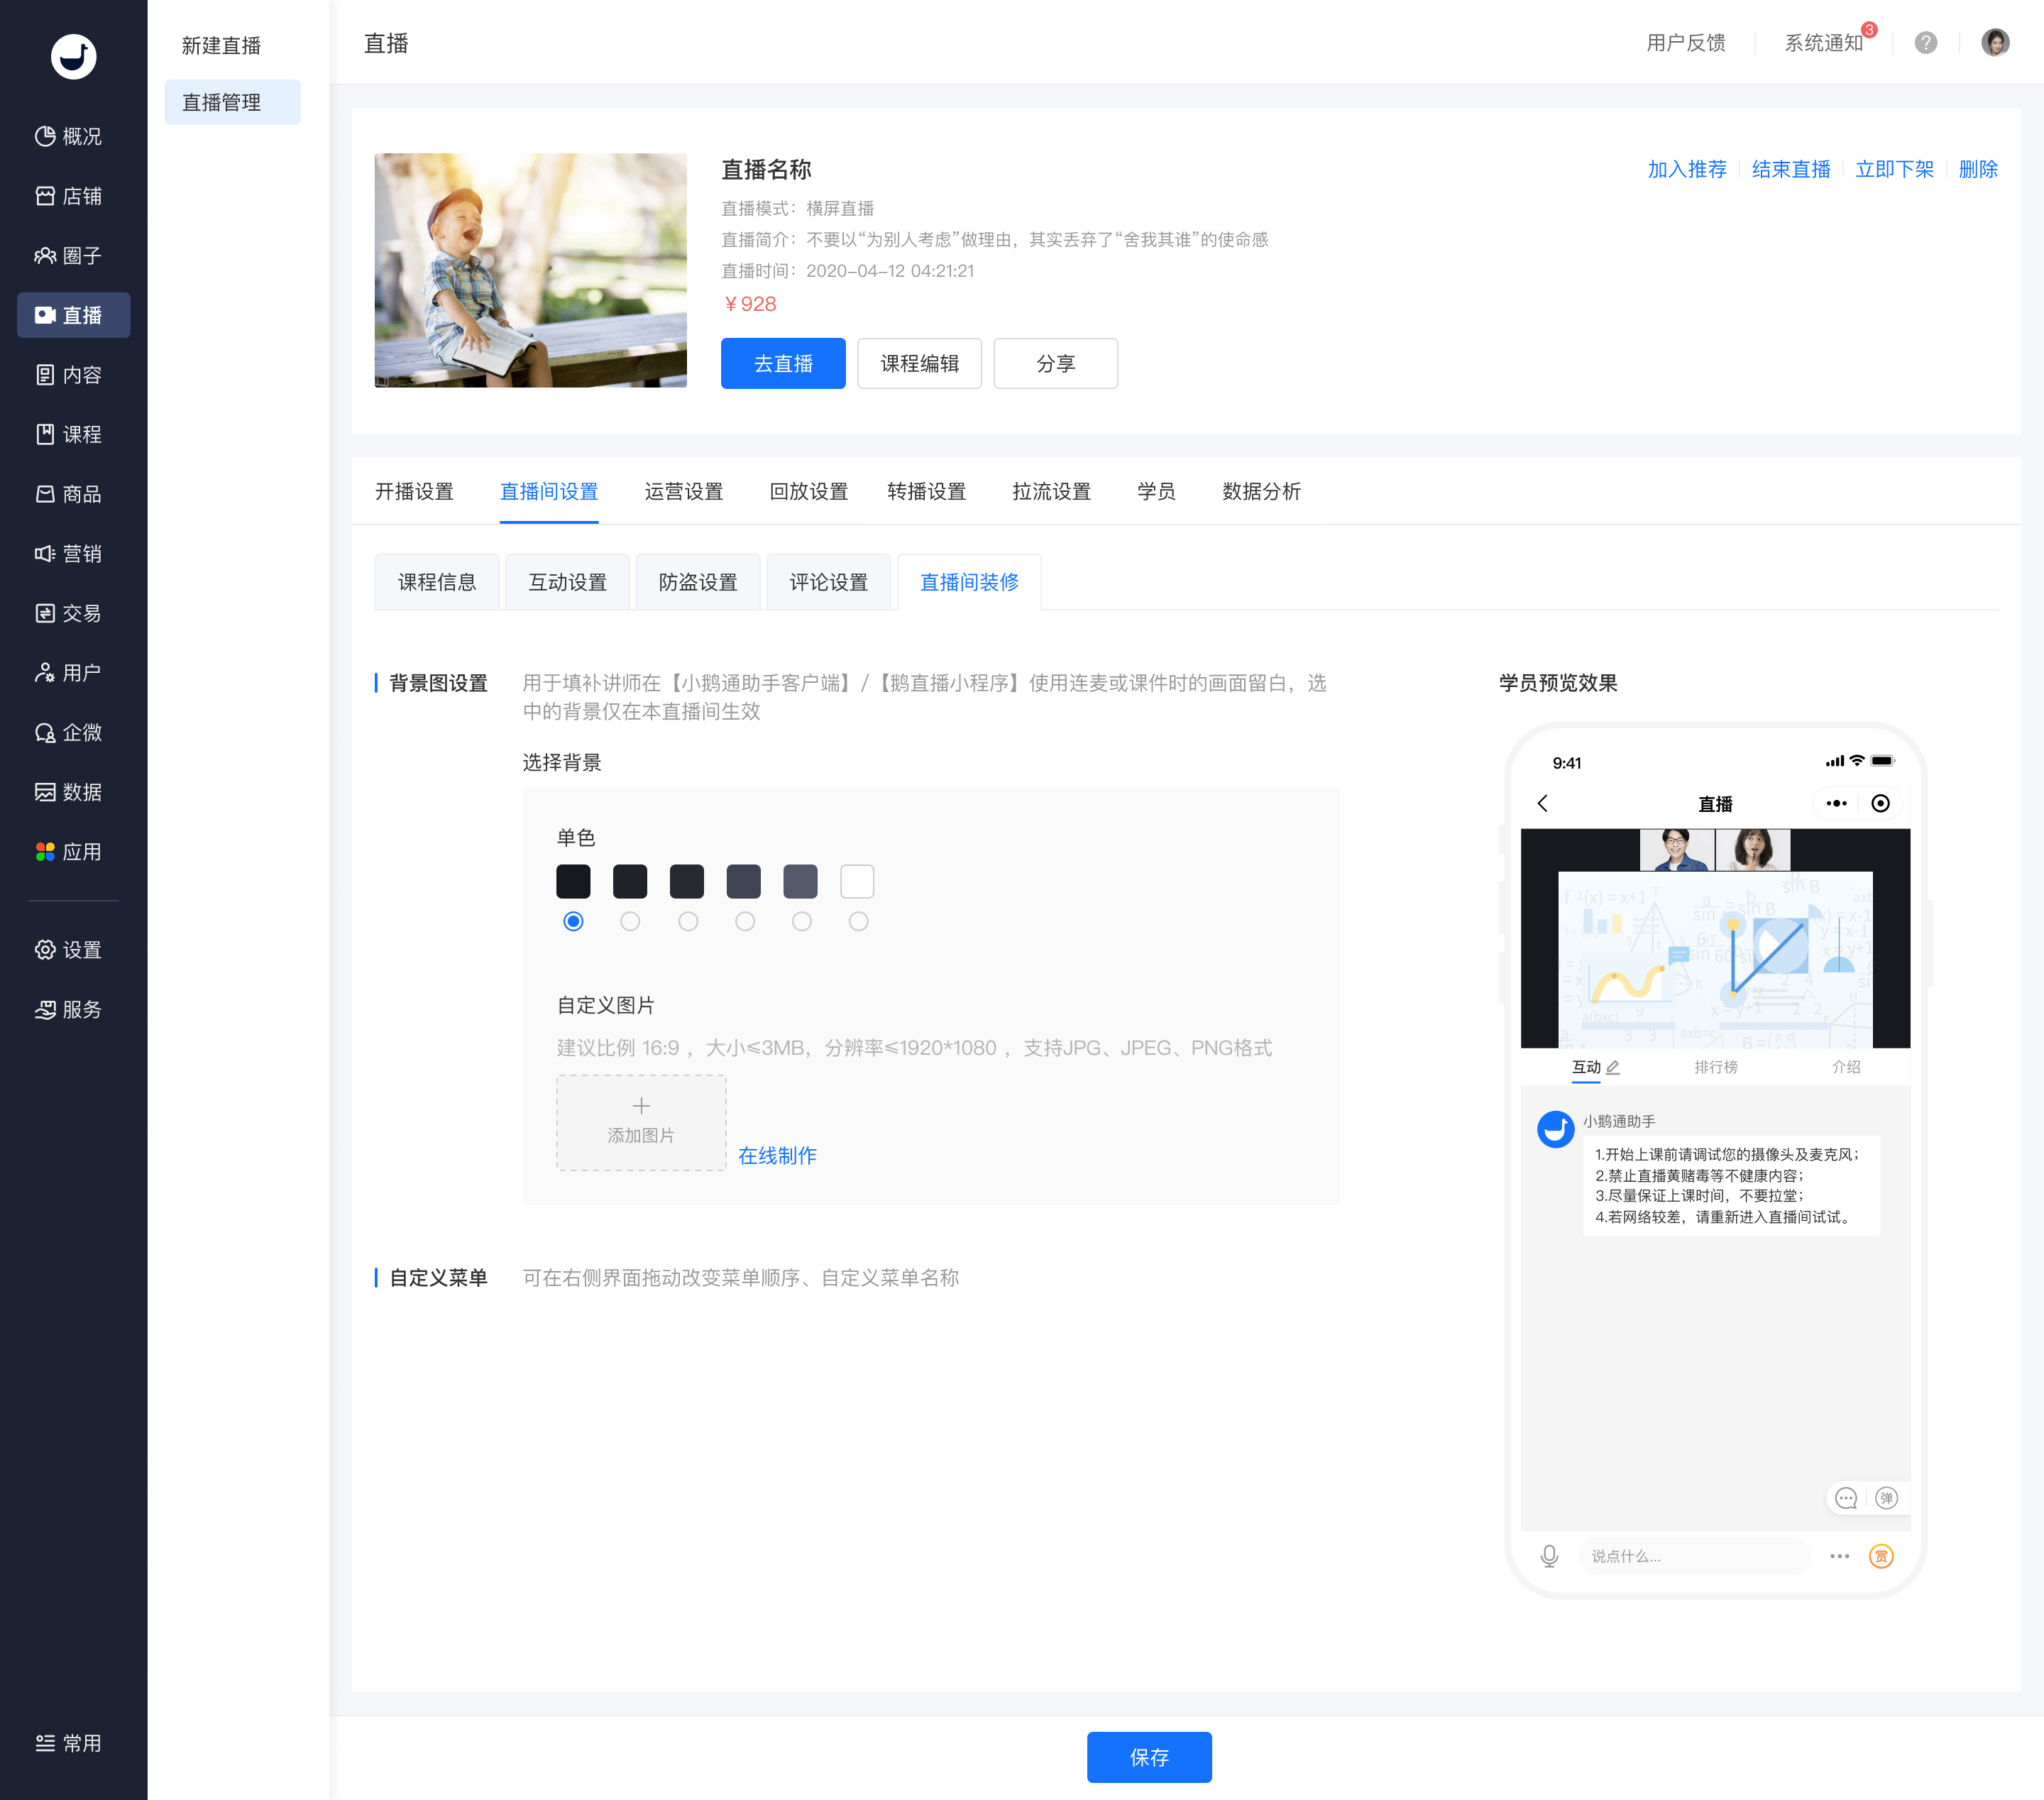
Task: Switch to the 拉流设置 tab
Action: coord(1051,491)
